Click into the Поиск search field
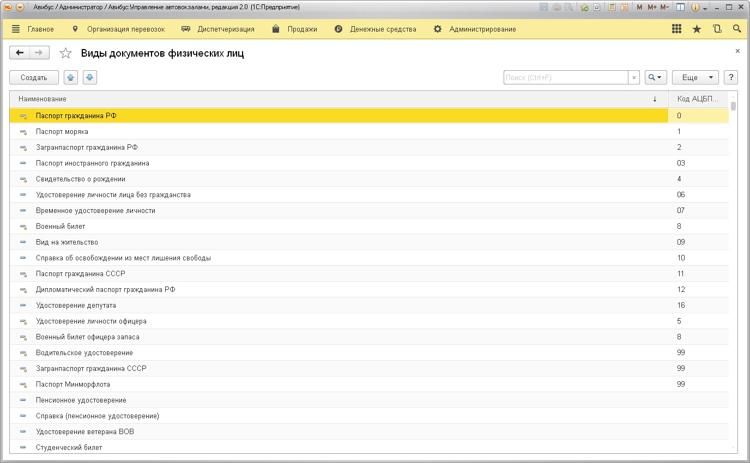The width and height of the screenshot is (750, 463). (565, 78)
